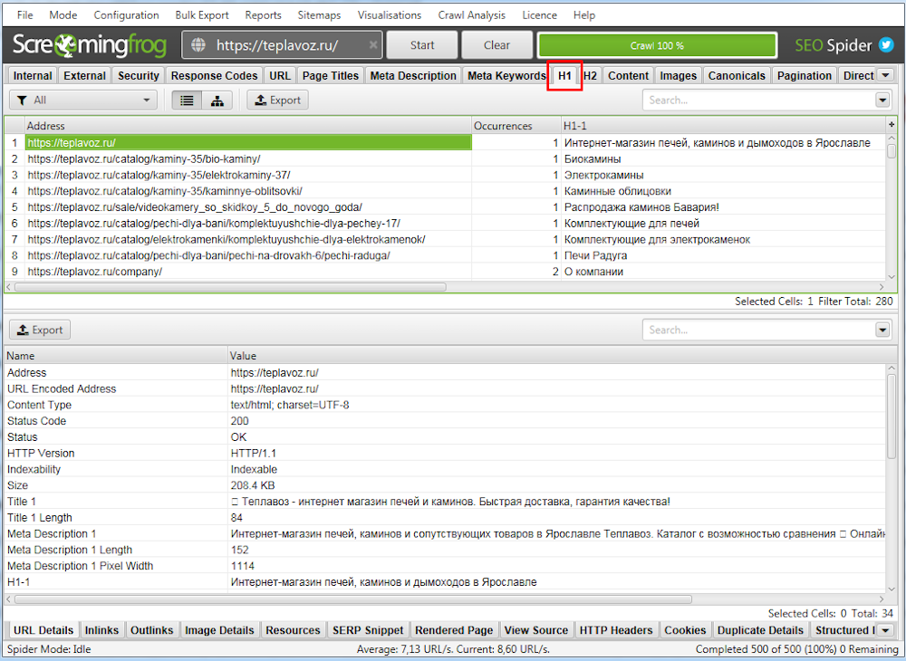Click the Clear button
Viewport: 906px width, 661px height.
tap(496, 45)
